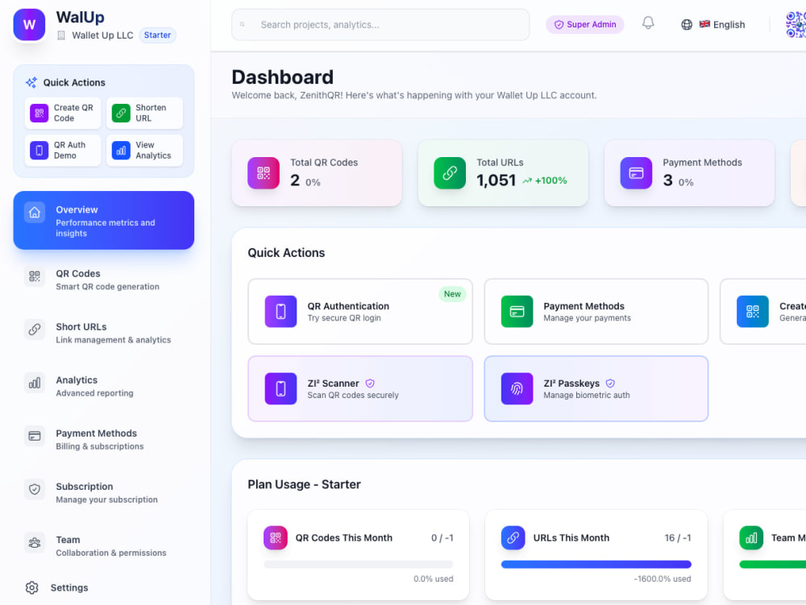Image resolution: width=806 pixels, height=605 pixels.
Task: Click the Payment Methods card icon in sidebar
Action: (35, 436)
